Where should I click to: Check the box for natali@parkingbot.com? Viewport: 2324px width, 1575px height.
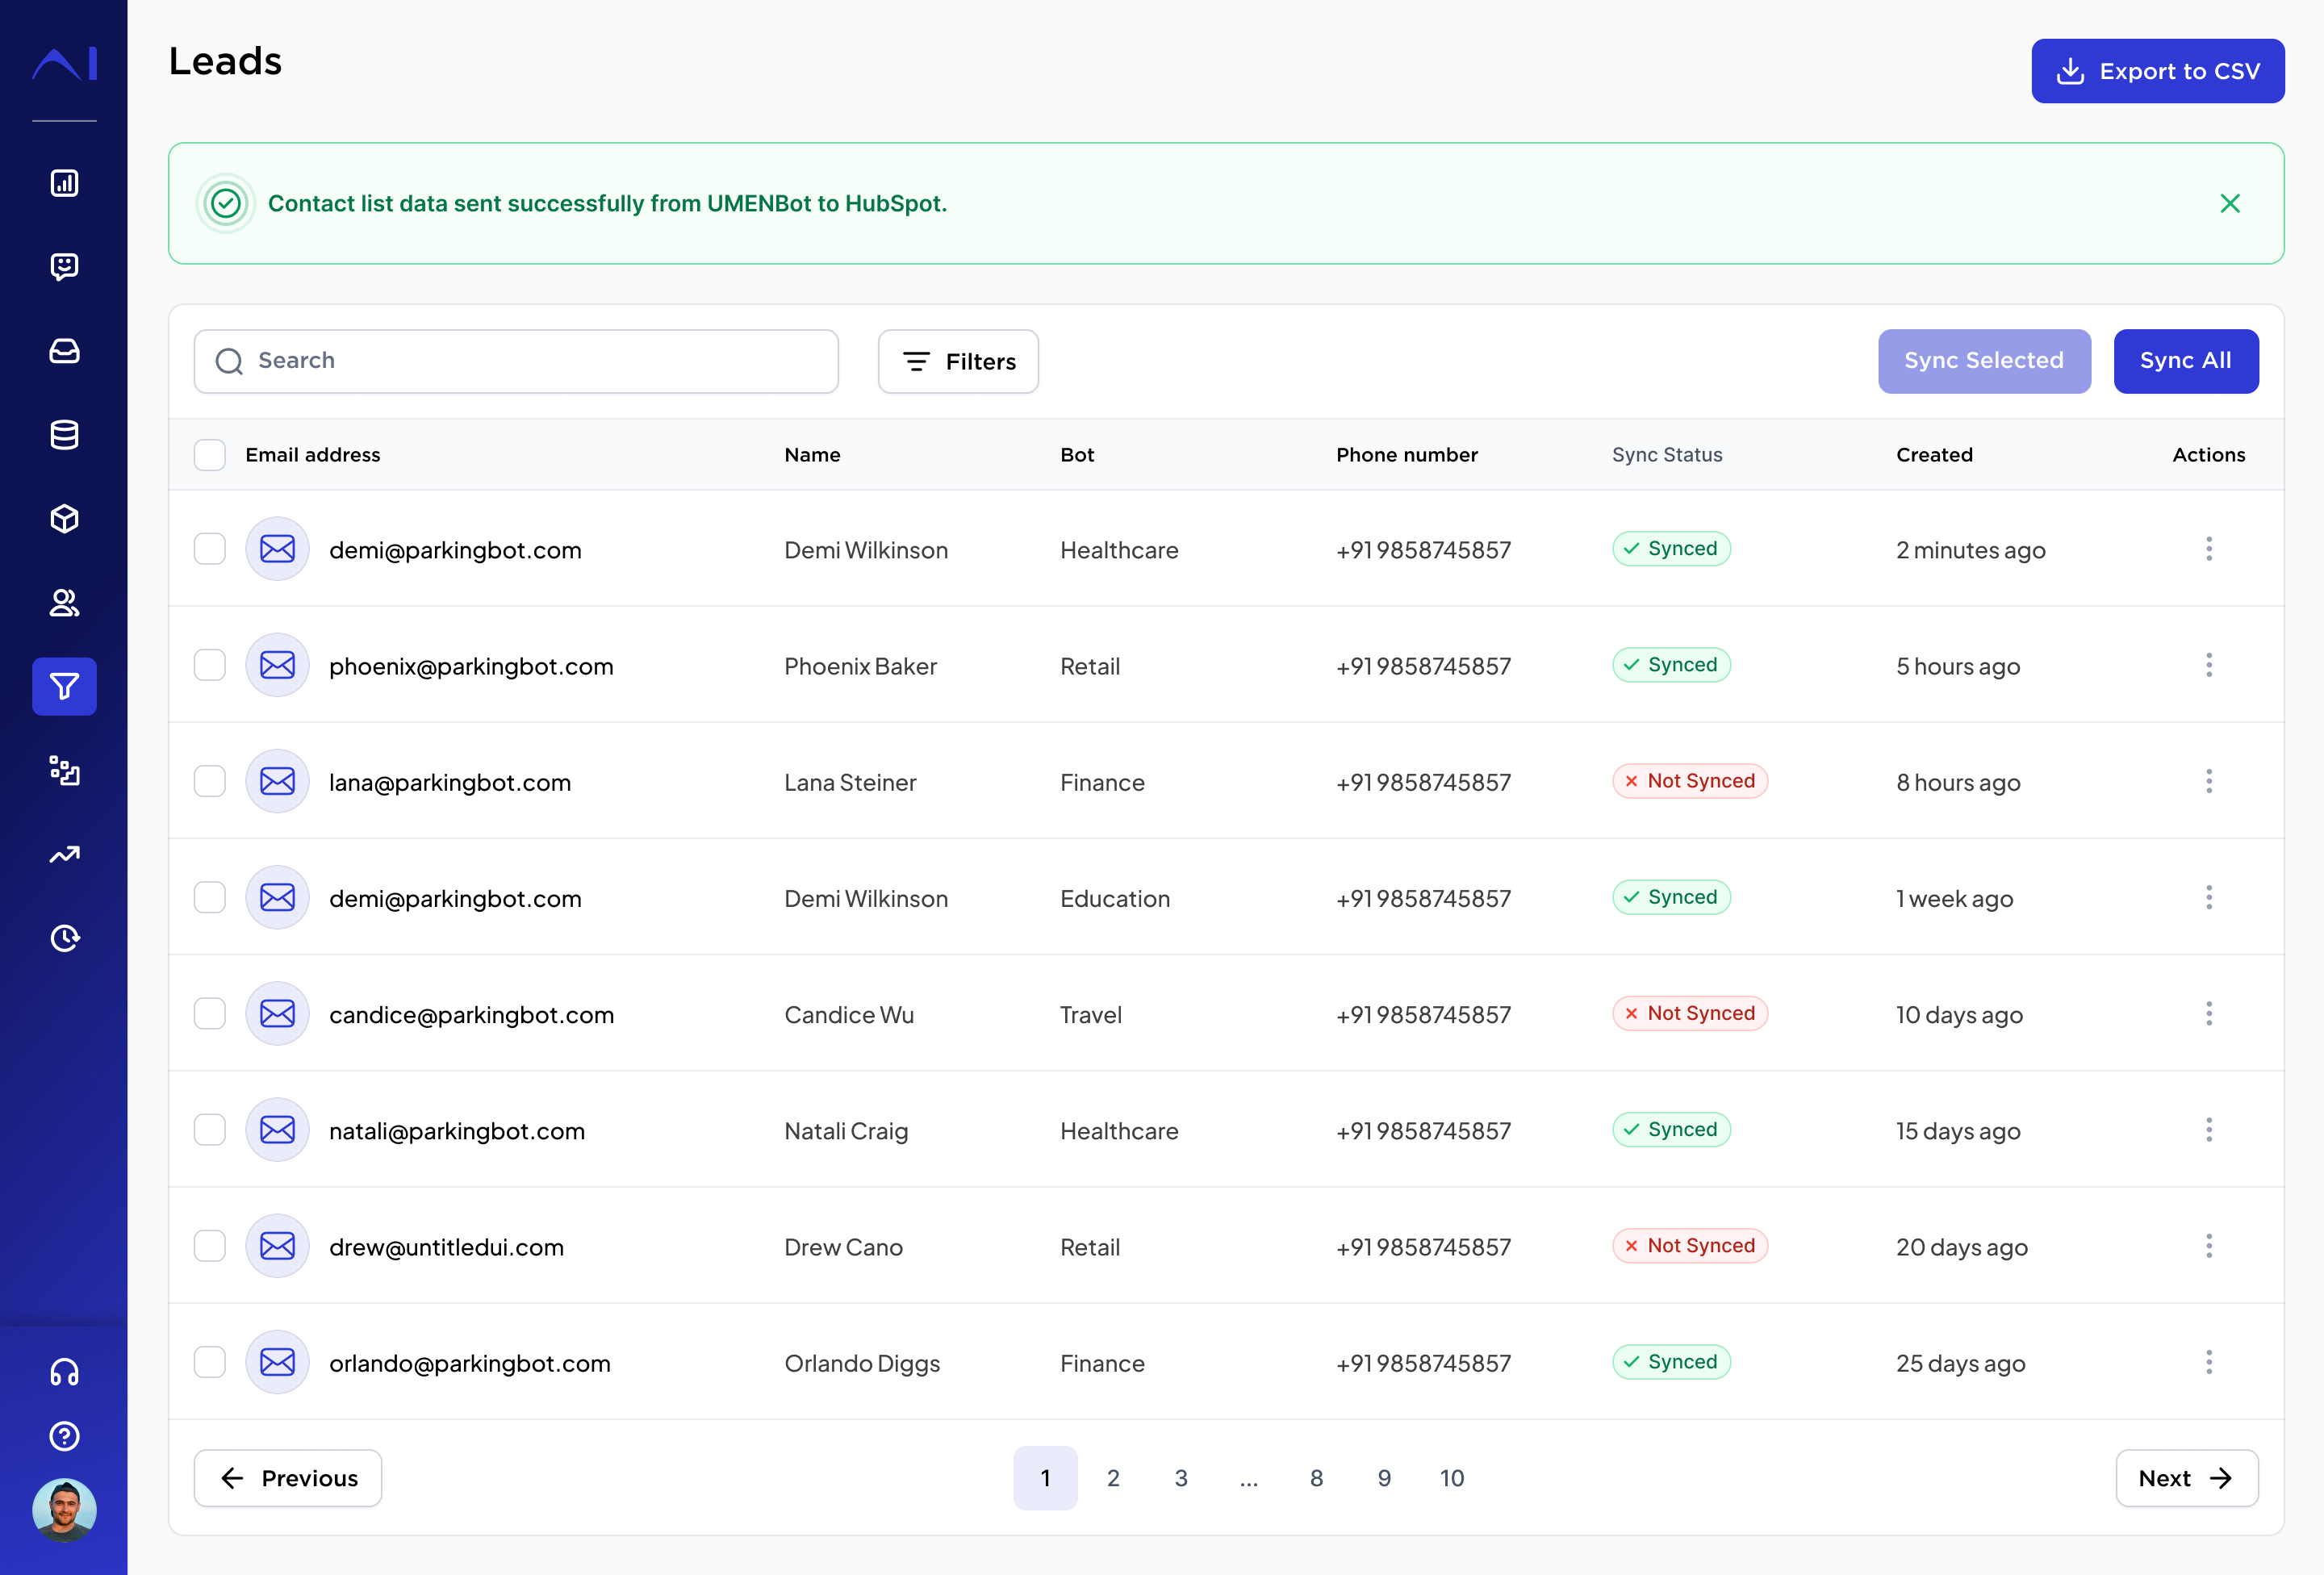pyautogui.click(x=210, y=1130)
